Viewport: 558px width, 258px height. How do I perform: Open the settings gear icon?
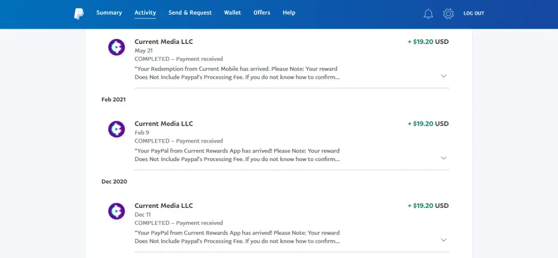(449, 14)
